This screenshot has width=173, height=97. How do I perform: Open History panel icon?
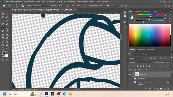[125, 13]
